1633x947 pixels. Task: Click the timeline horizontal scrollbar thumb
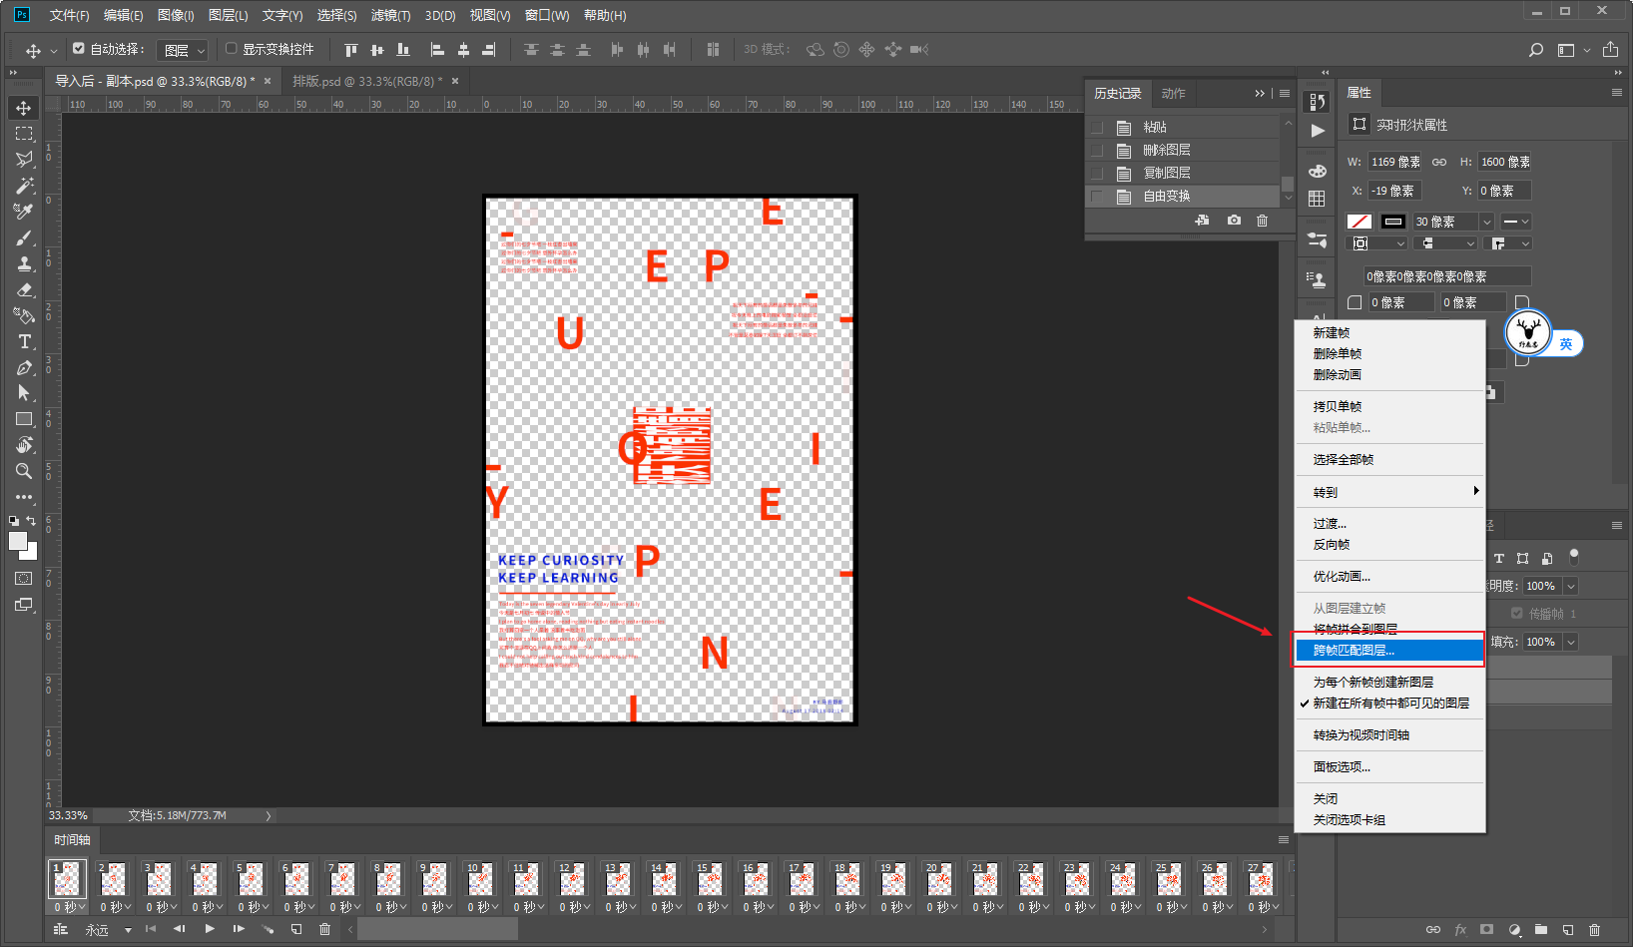(x=437, y=929)
